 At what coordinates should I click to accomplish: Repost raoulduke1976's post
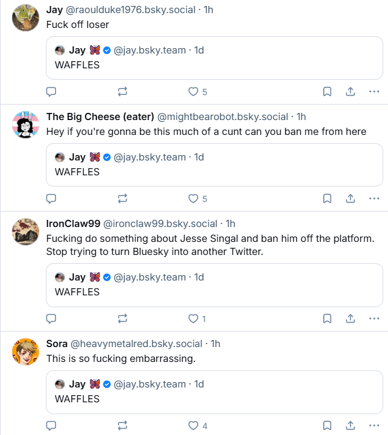click(123, 92)
